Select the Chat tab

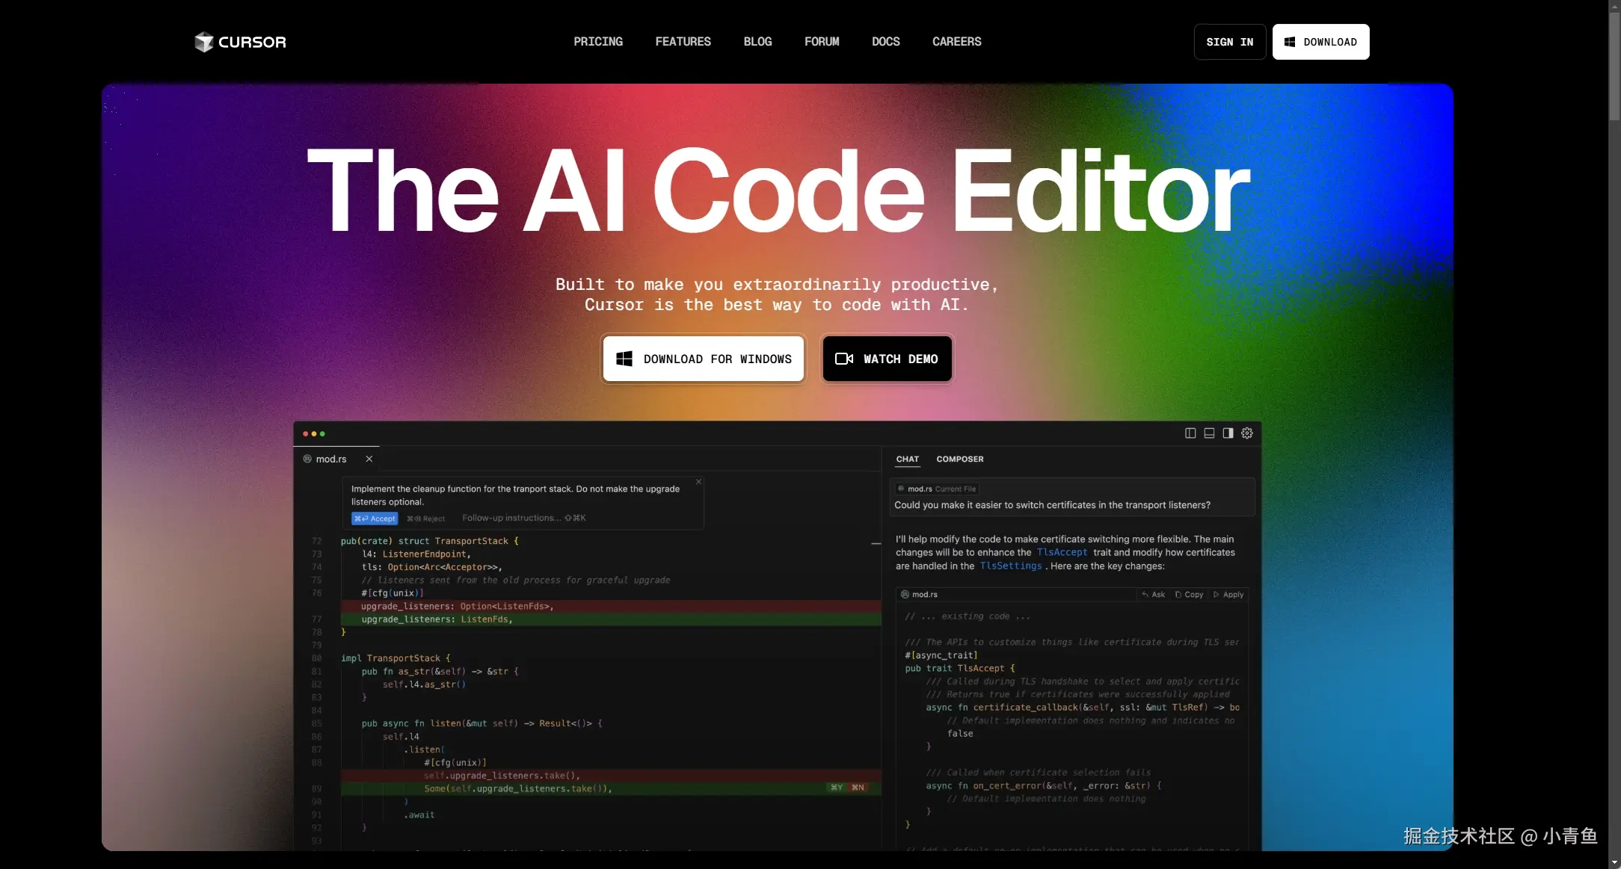click(907, 460)
